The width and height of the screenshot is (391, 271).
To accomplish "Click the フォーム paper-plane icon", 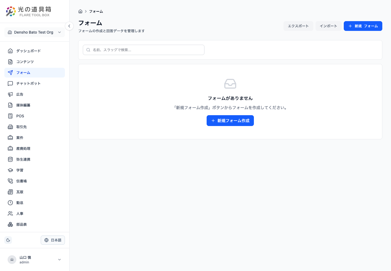I will click(10, 73).
